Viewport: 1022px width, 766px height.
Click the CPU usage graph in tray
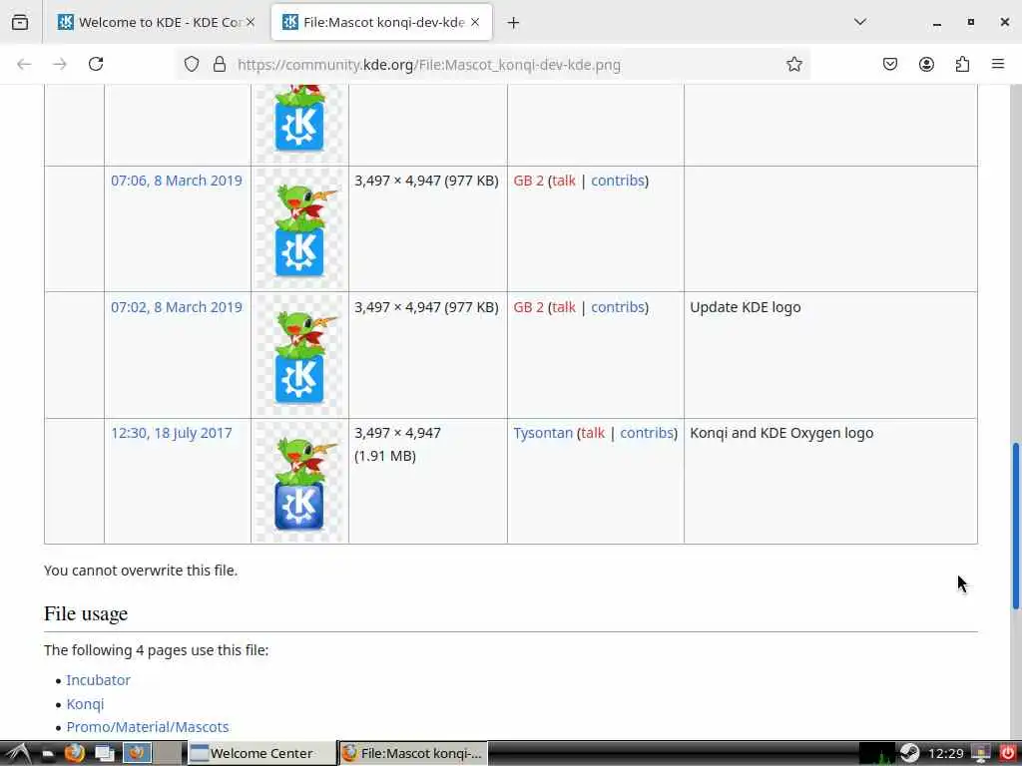coord(877,754)
